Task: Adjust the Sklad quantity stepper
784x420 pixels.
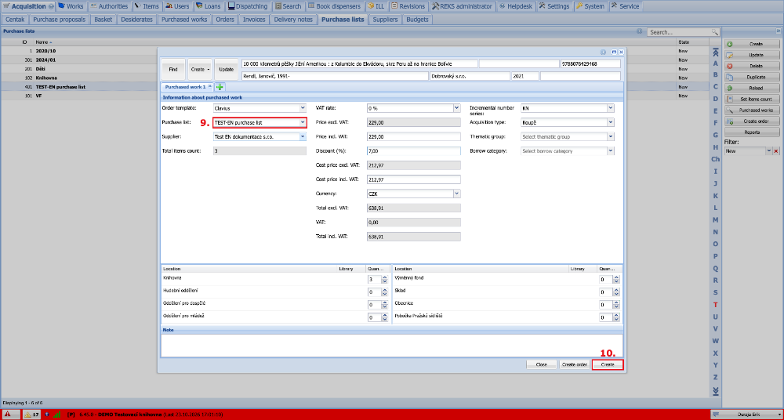Action: coord(616,292)
